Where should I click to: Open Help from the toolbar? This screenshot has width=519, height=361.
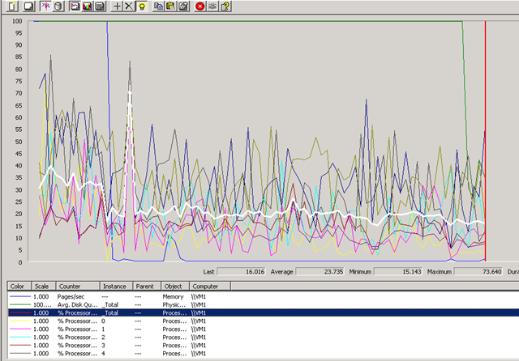click(x=225, y=6)
